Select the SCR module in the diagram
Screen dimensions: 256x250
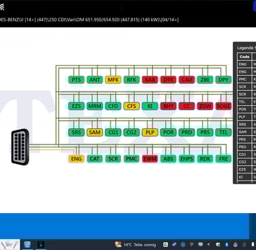click(113, 158)
